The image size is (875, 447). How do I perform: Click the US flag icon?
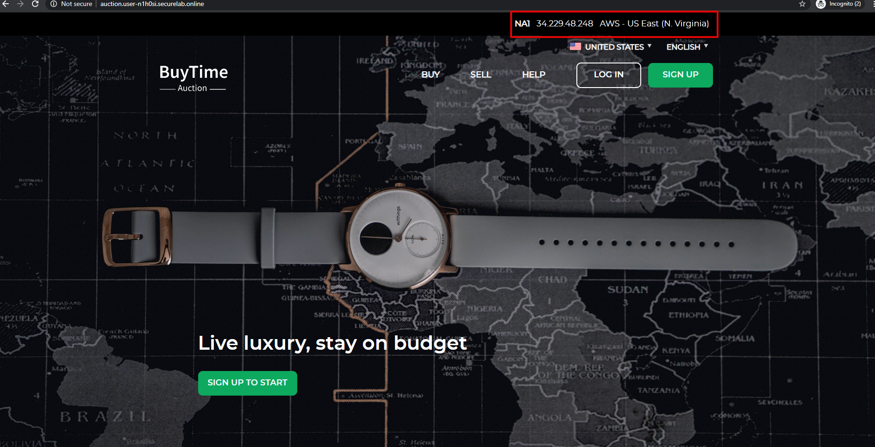coord(575,46)
